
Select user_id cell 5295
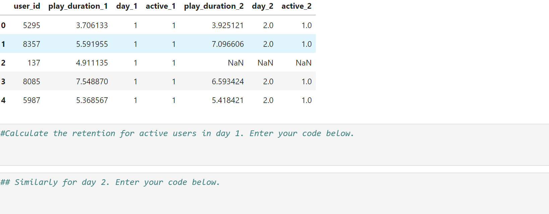32,25
